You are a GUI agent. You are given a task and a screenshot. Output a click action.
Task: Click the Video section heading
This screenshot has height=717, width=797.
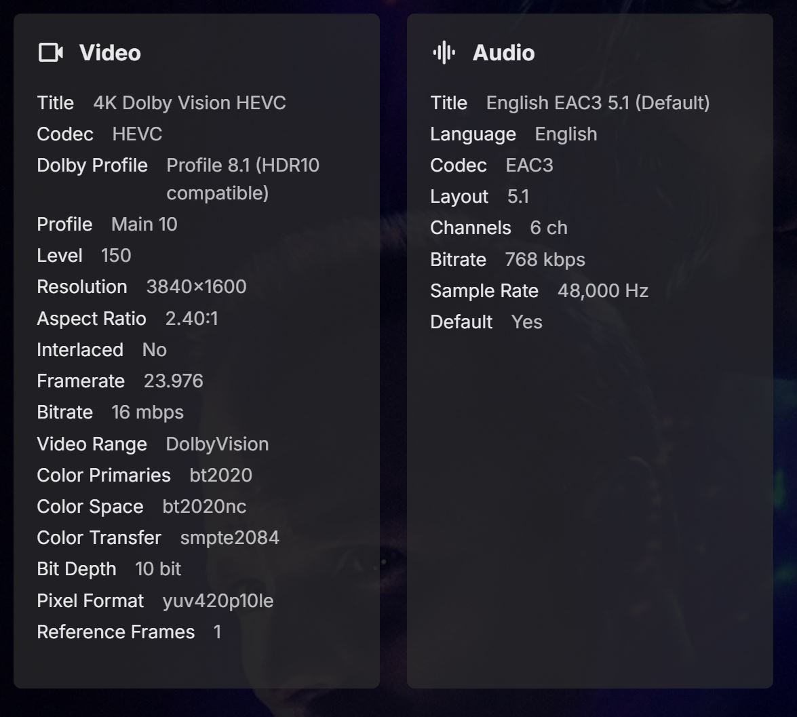point(110,53)
